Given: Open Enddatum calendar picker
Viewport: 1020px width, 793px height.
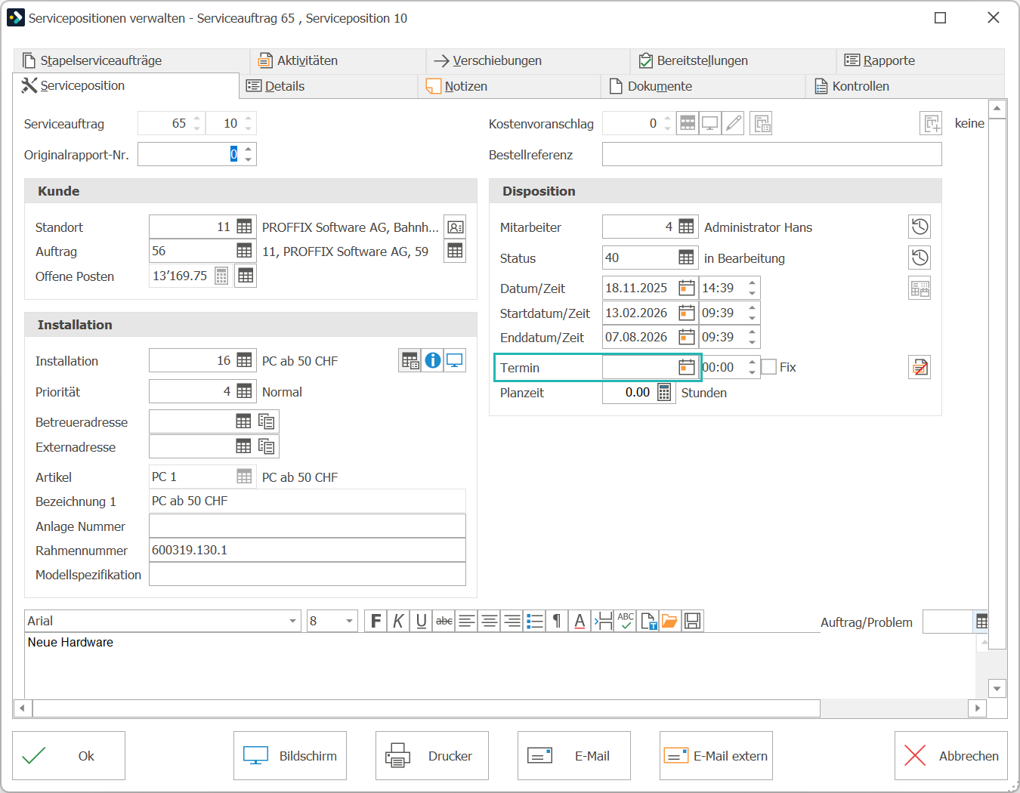Looking at the screenshot, I should coord(686,337).
